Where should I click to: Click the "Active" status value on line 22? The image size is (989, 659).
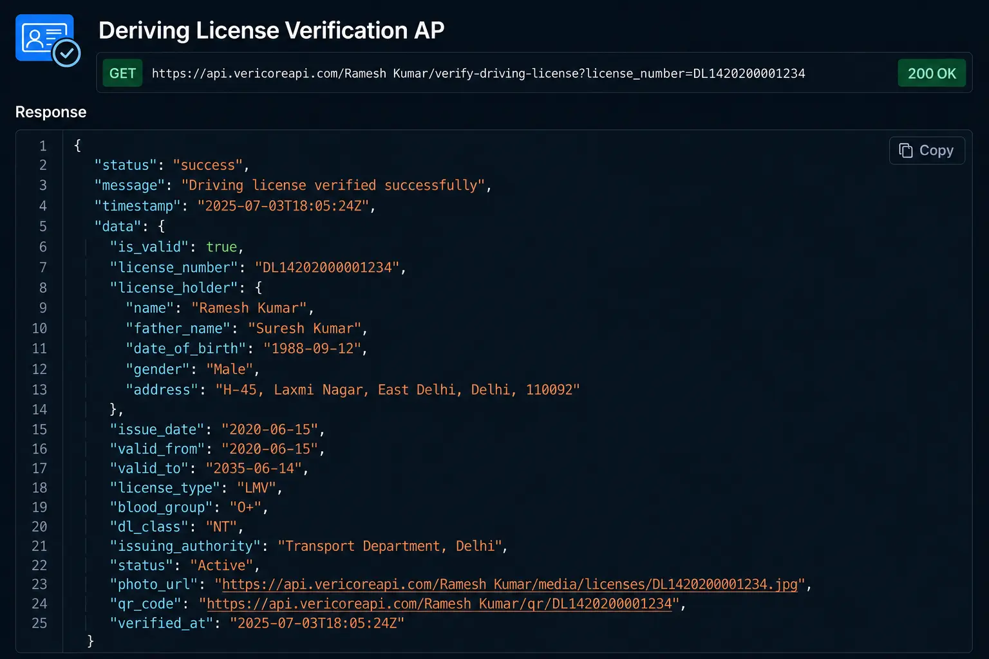(x=221, y=565)
